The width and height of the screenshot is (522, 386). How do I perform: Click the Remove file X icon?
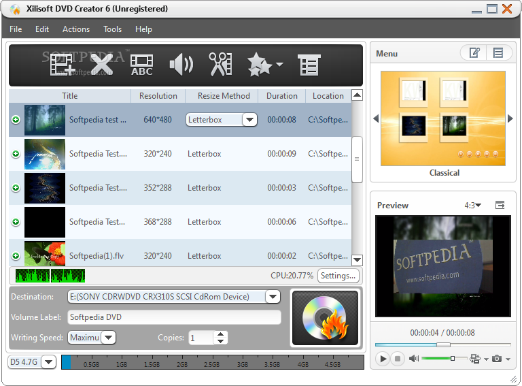pyautogui.click(x=101, y=65)
